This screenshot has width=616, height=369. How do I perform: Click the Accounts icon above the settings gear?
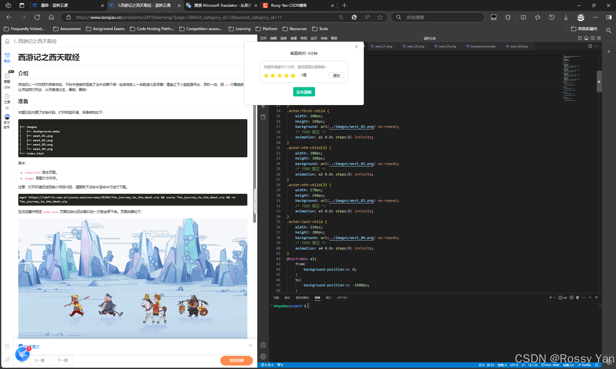coord(263,345)
